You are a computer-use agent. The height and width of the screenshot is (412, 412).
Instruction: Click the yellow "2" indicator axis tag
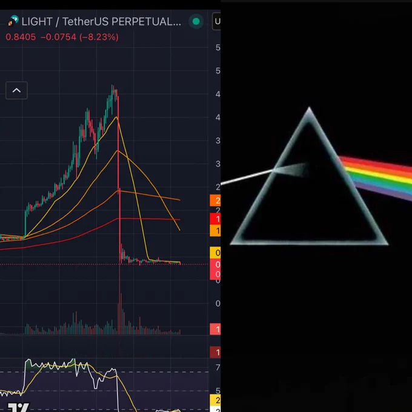tap(215, 400)
